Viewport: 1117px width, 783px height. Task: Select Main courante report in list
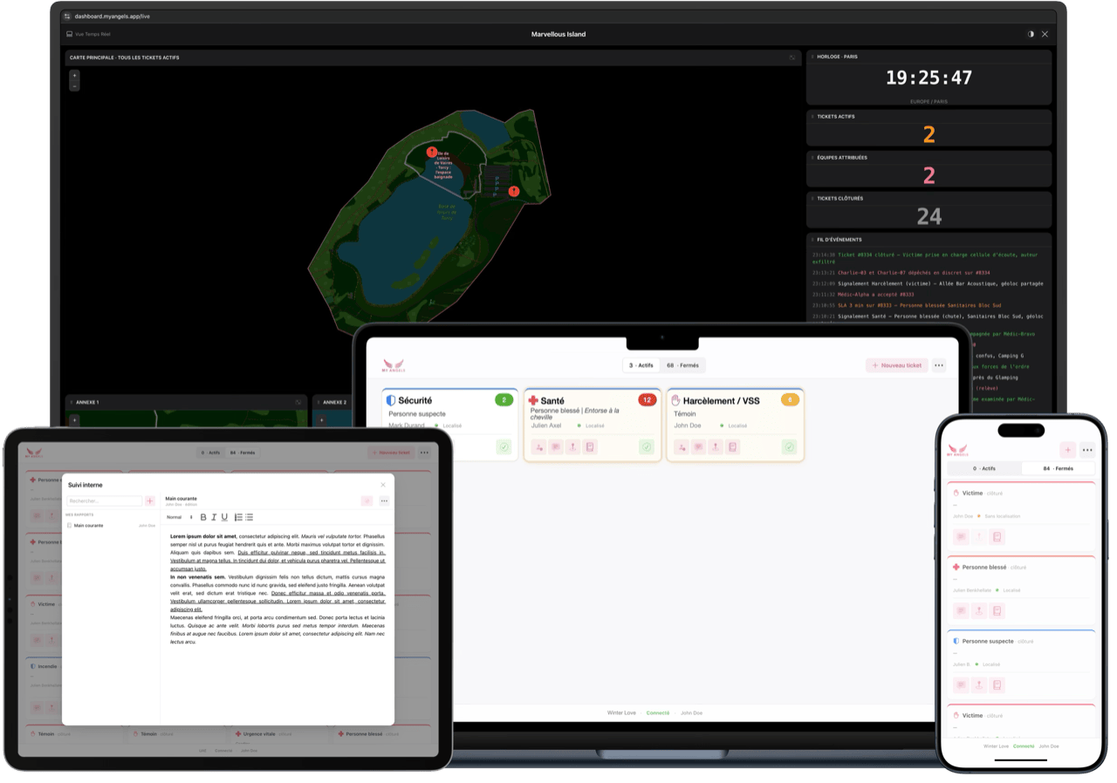coord(111,526)
